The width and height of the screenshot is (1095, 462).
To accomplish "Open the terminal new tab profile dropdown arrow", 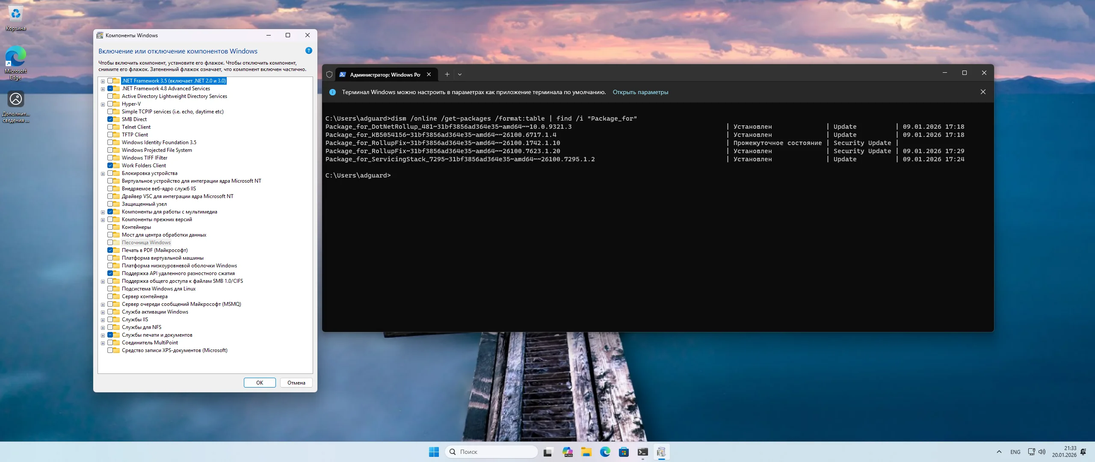I will (x=460, y=74).
